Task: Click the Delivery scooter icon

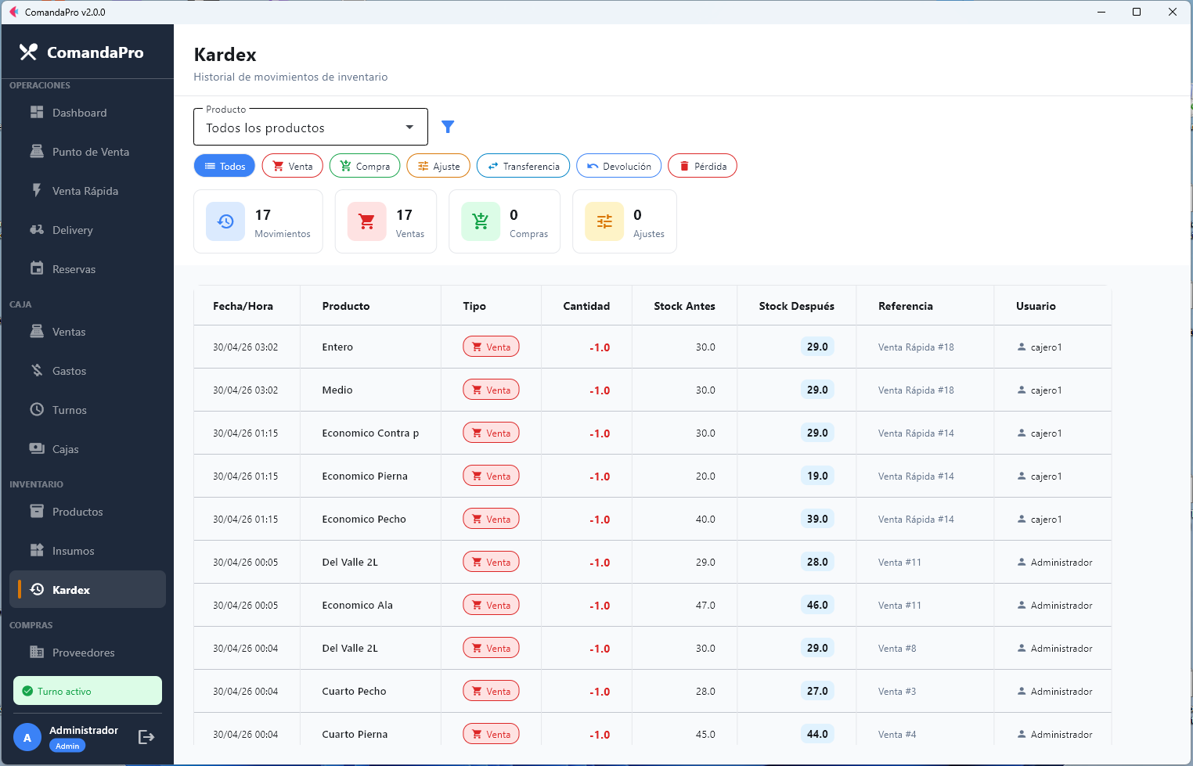Action: click(x=37, y=229)
